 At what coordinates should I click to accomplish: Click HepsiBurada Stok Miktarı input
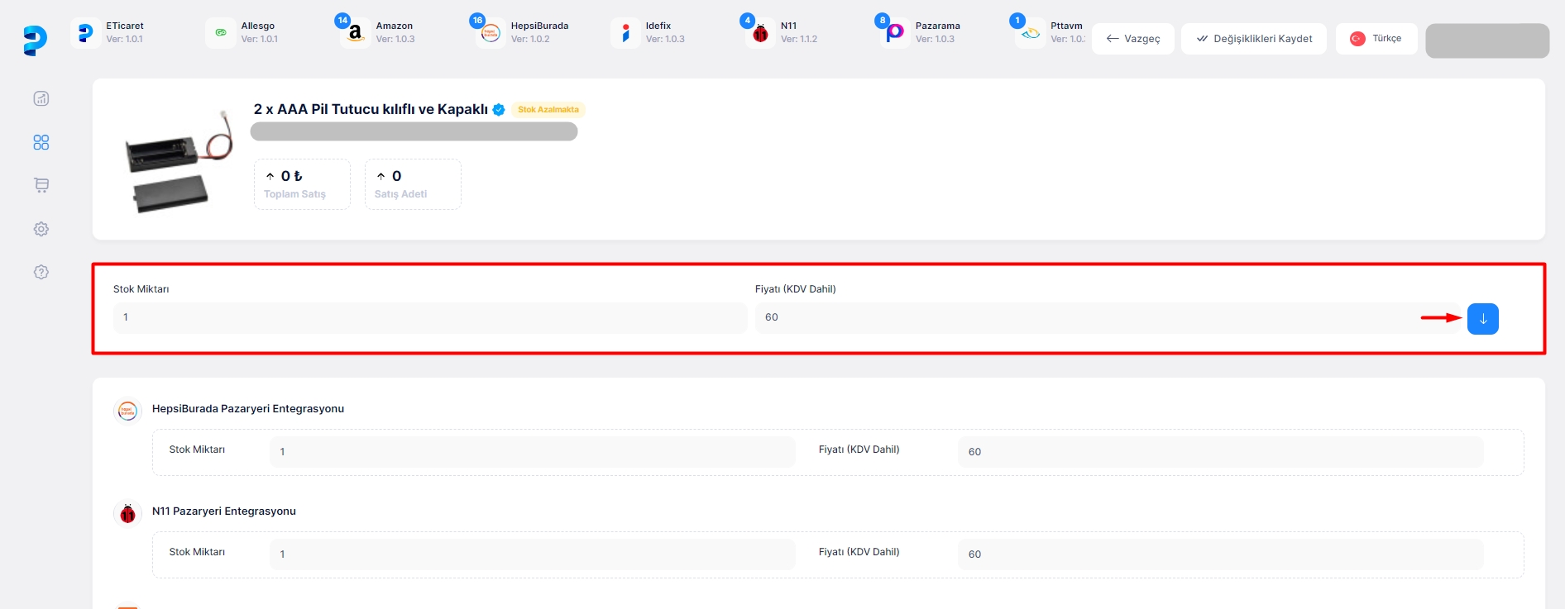click(532, 452)
